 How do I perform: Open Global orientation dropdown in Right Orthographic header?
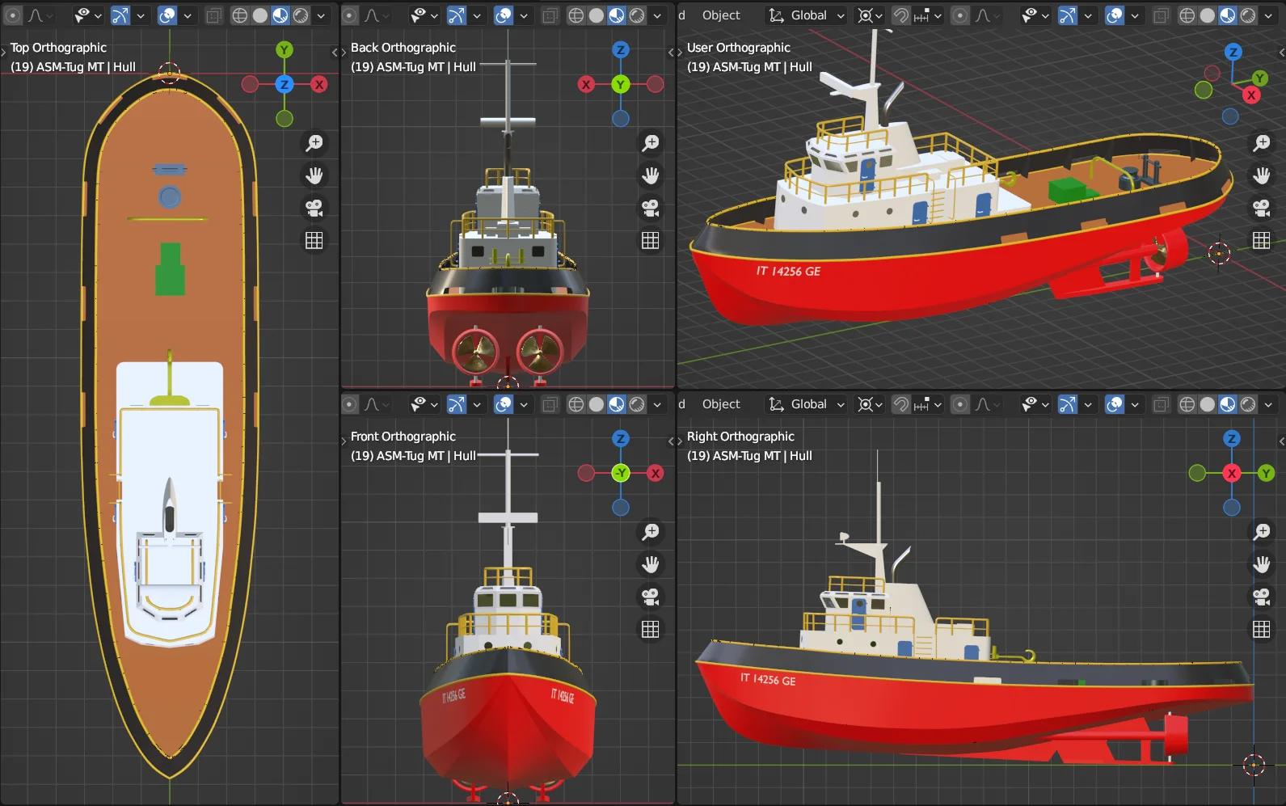[x=807, y=404]
